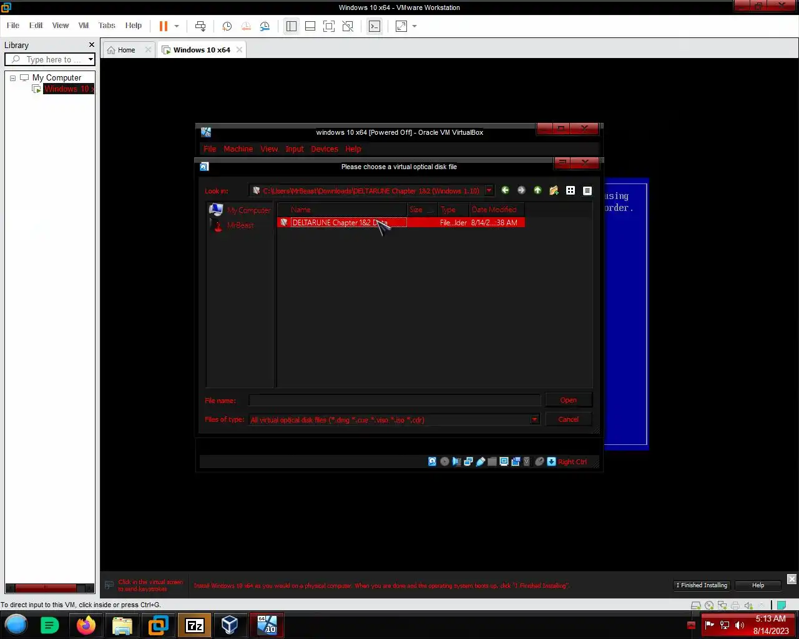The width and height of the screenshot is (799, 639).
Task: Create new folder icon in file dialog
Action: (x=554, y=190)
